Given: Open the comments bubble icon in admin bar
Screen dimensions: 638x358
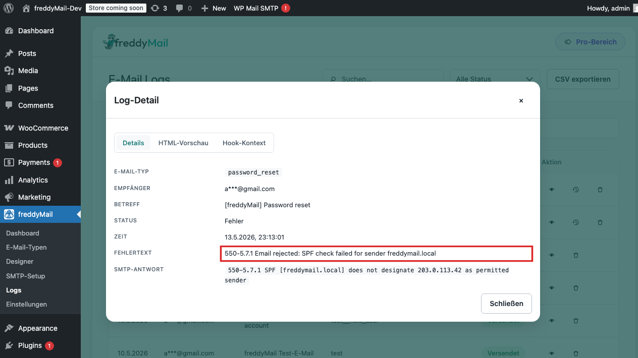Looking at the screenshot, I should pos(180,9).
